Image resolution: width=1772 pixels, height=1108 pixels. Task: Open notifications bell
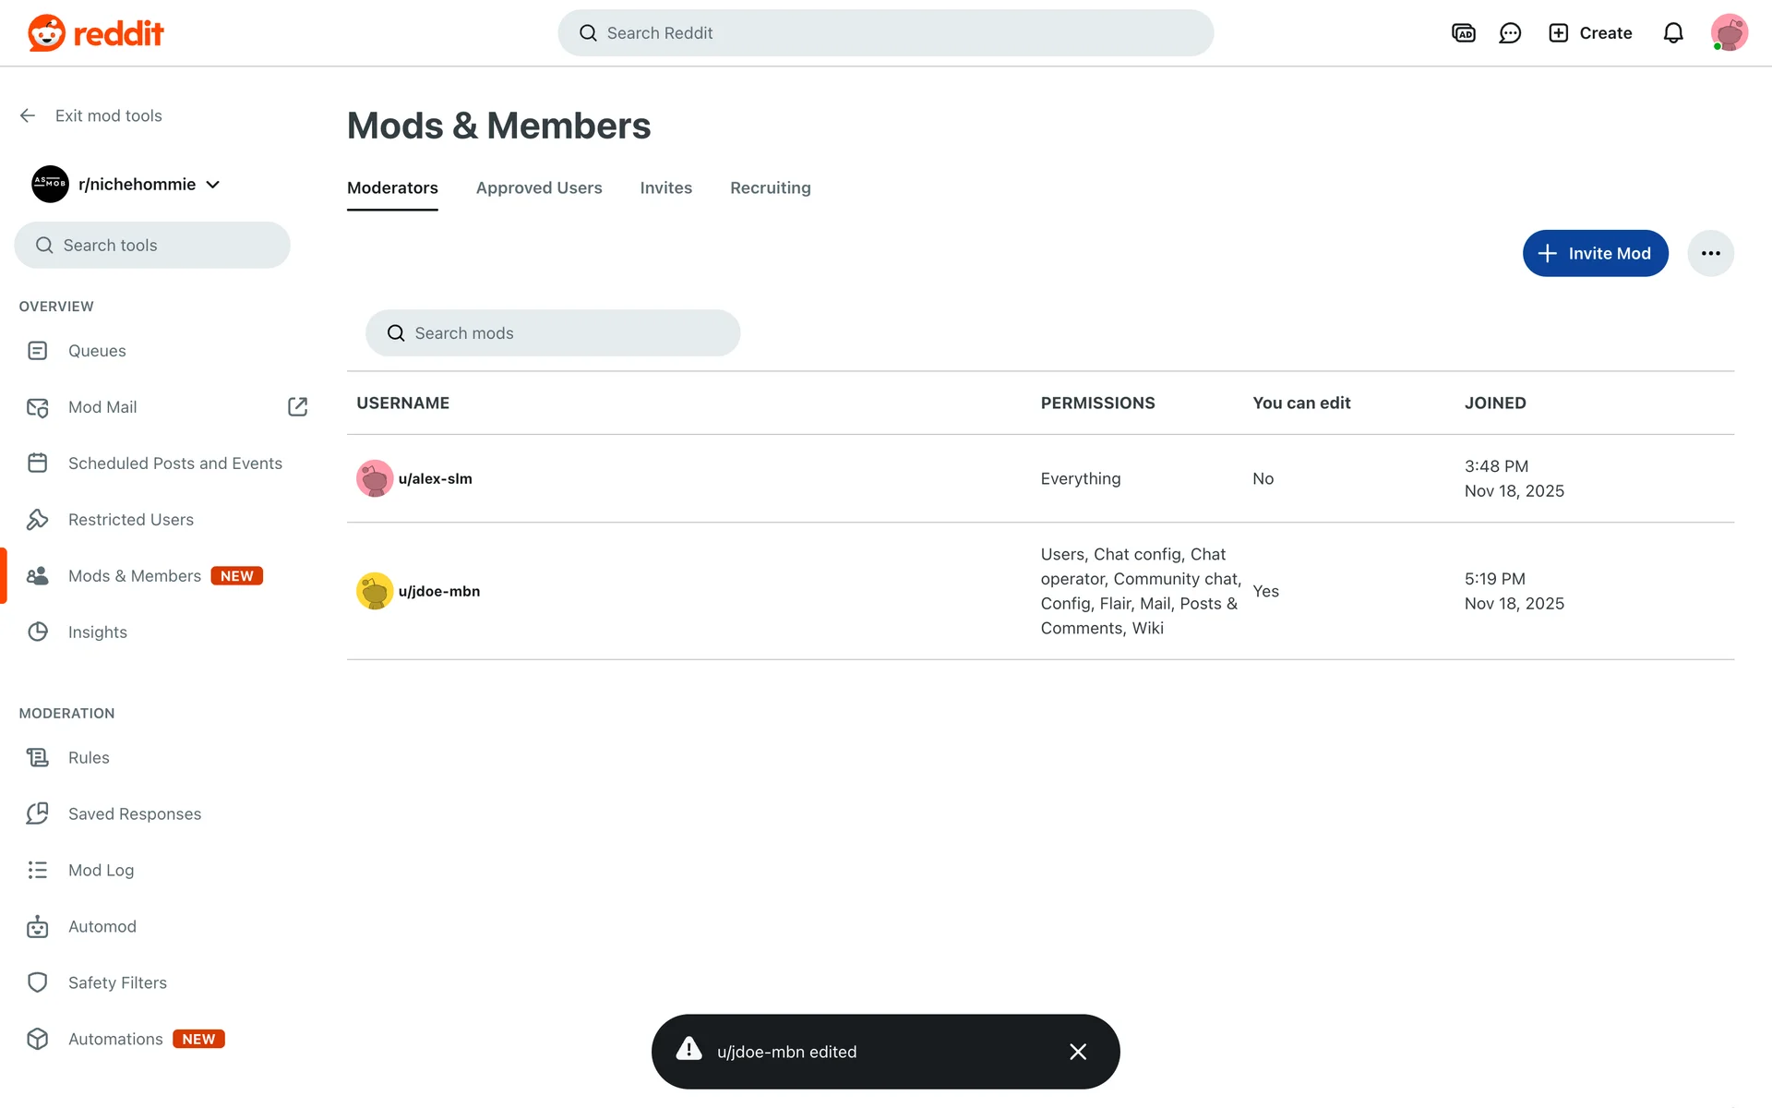pyautogui.click(x=1673, y=33)
